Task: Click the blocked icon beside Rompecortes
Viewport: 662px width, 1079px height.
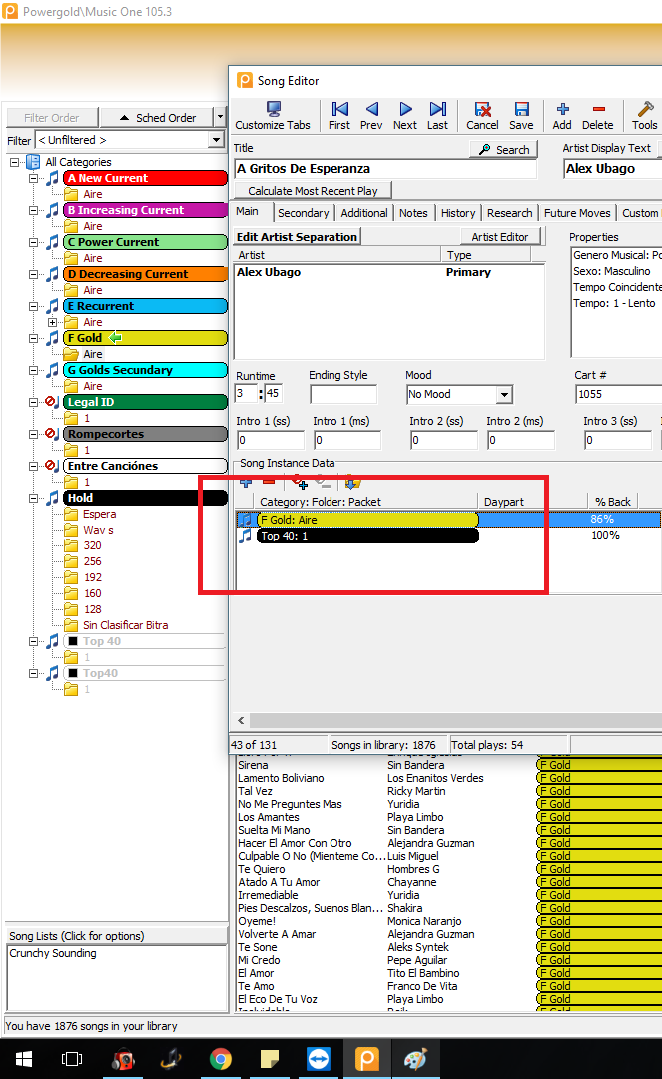Action: (52, 434)
